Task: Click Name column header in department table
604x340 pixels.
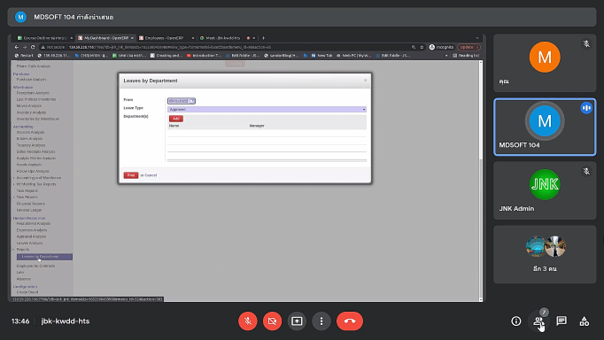Action: [174, 126]
